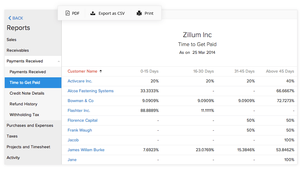Select the Refund History report
The width and height of the screenshot is (304, 174).
[x=23, y=104]
